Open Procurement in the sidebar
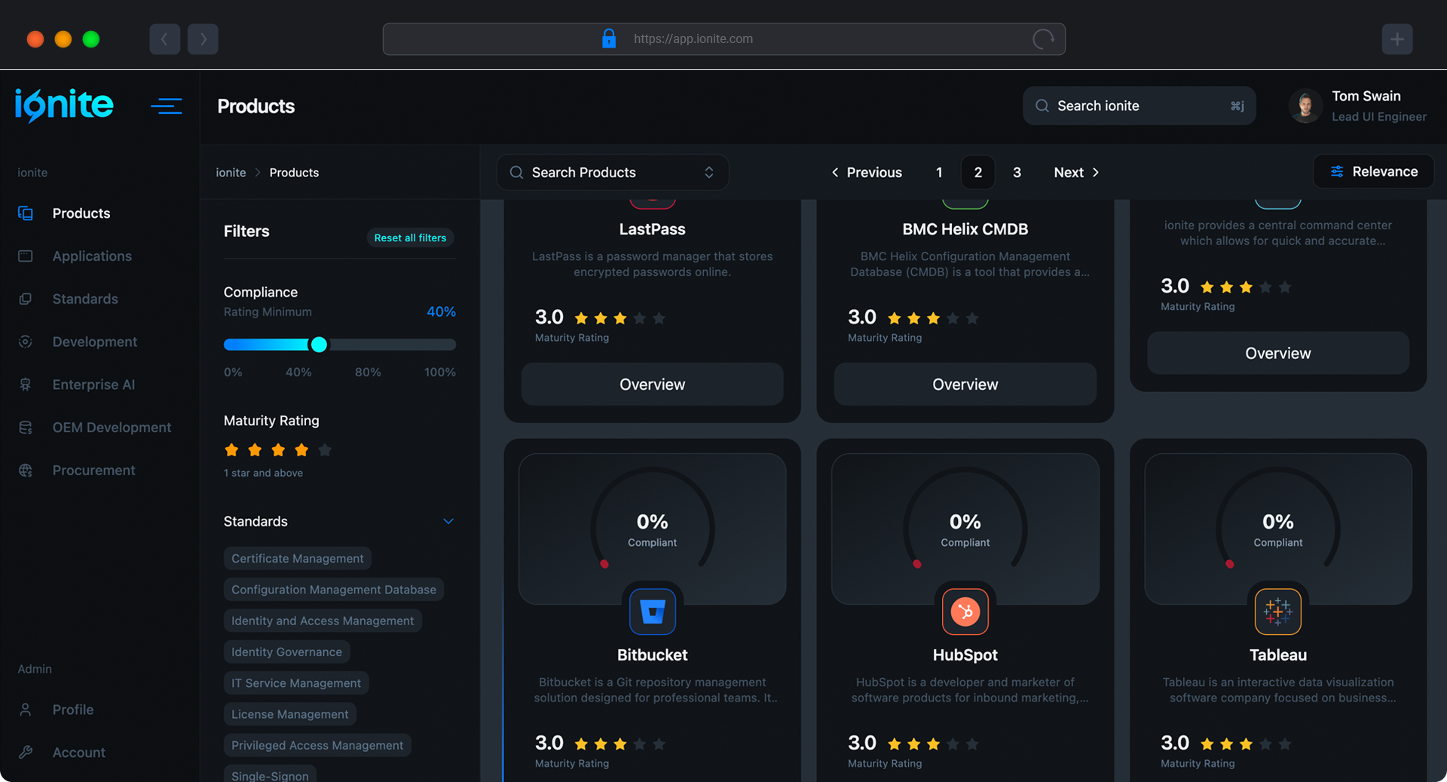The image size is (1447, 782). pos(93,471)
